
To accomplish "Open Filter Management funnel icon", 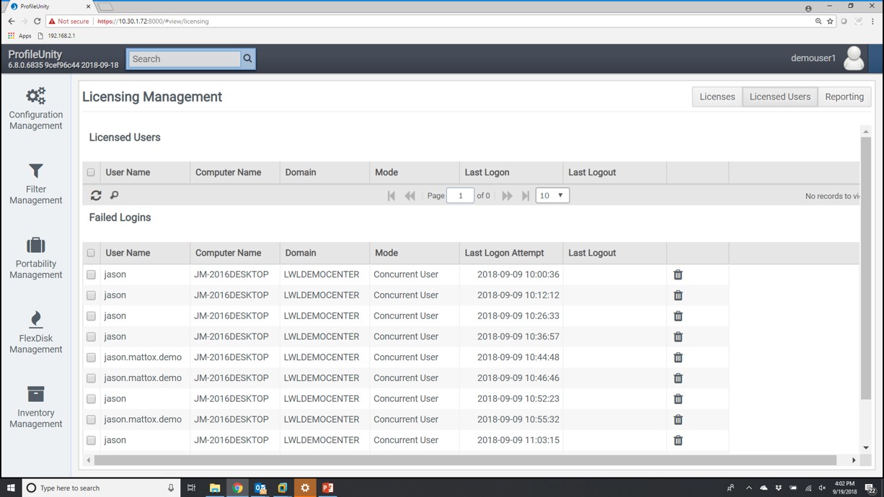I will tap(36, 171).
